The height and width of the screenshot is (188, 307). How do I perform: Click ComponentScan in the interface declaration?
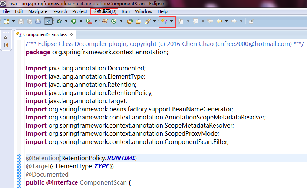click(x=103, y=182)
